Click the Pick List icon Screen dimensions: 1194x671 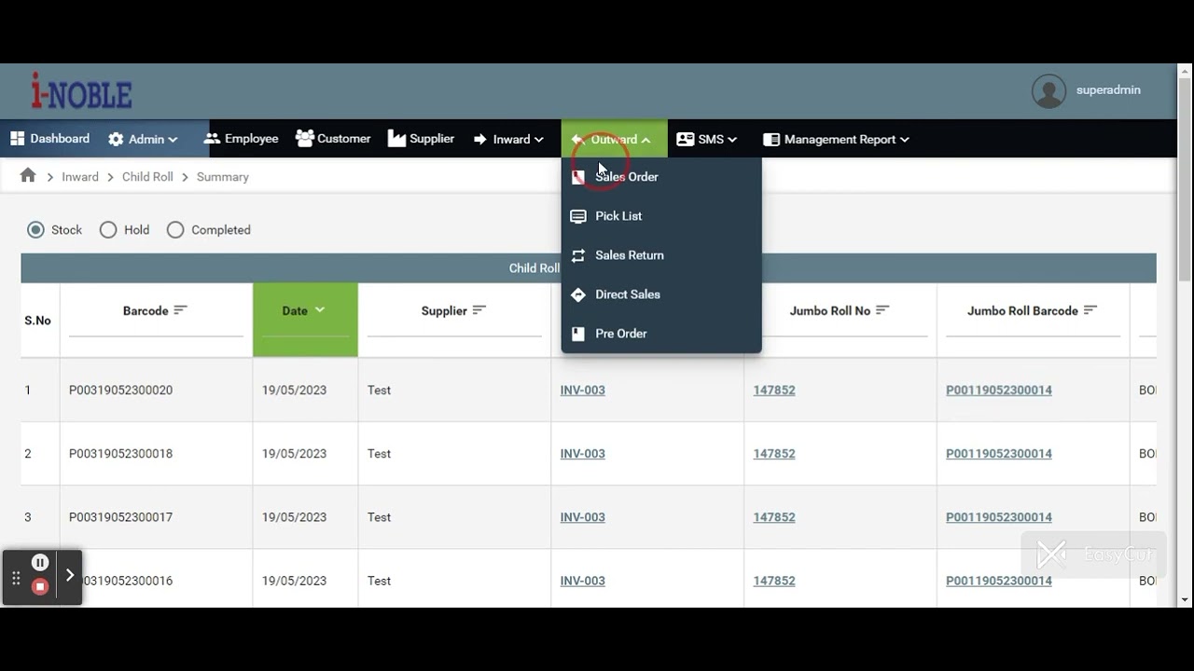point(578,216)
